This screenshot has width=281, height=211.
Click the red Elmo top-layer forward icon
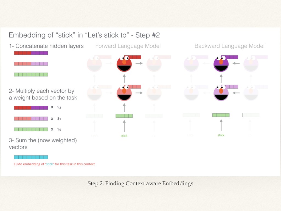pos(124,64)
